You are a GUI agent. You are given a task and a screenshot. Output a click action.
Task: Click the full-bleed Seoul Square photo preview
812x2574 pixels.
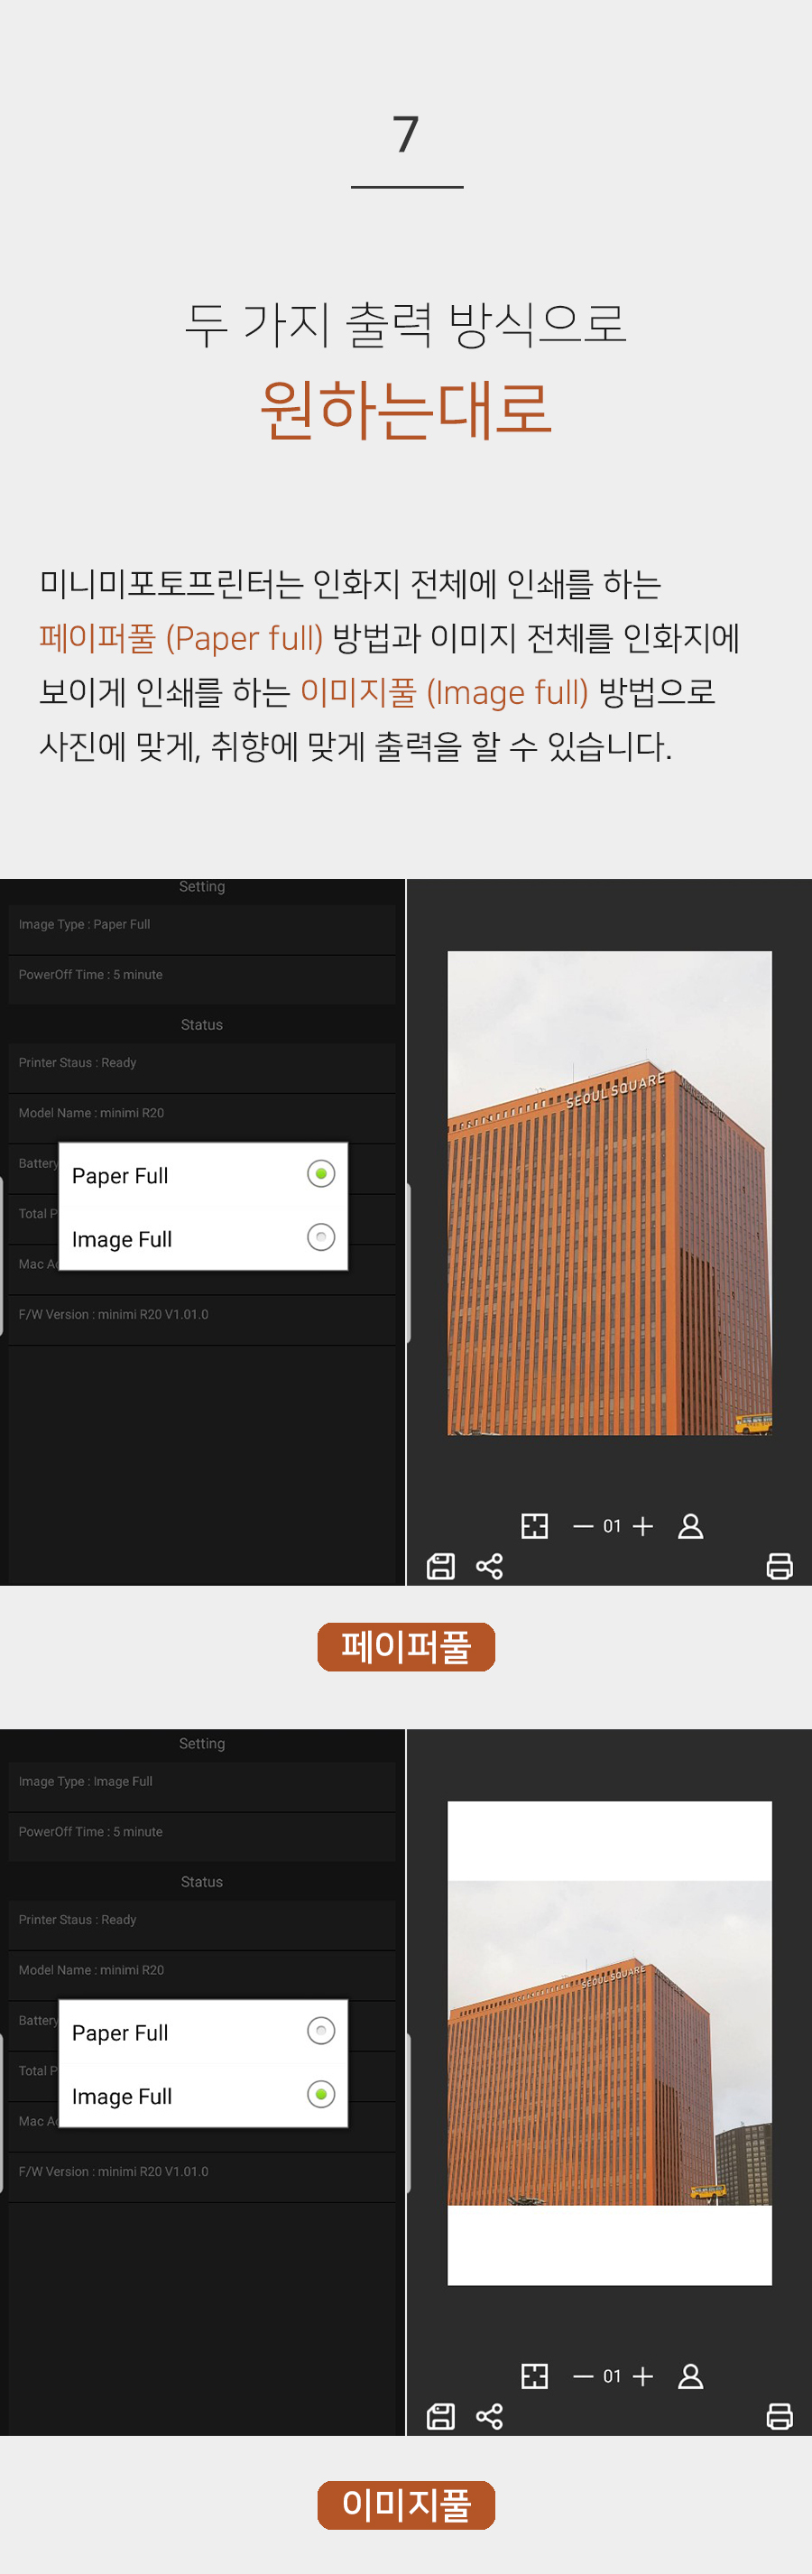coord(609,1192)
